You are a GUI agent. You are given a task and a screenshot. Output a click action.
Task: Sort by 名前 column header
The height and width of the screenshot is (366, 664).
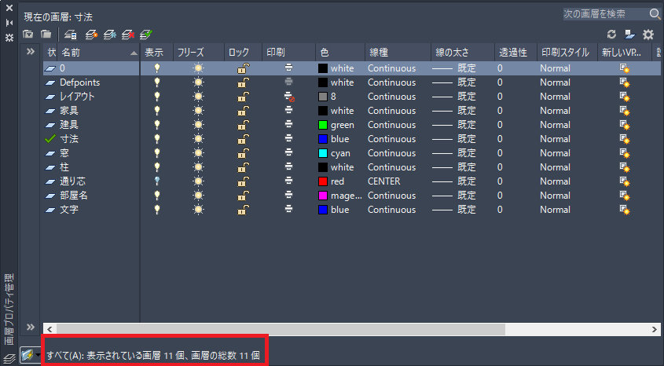97,53
